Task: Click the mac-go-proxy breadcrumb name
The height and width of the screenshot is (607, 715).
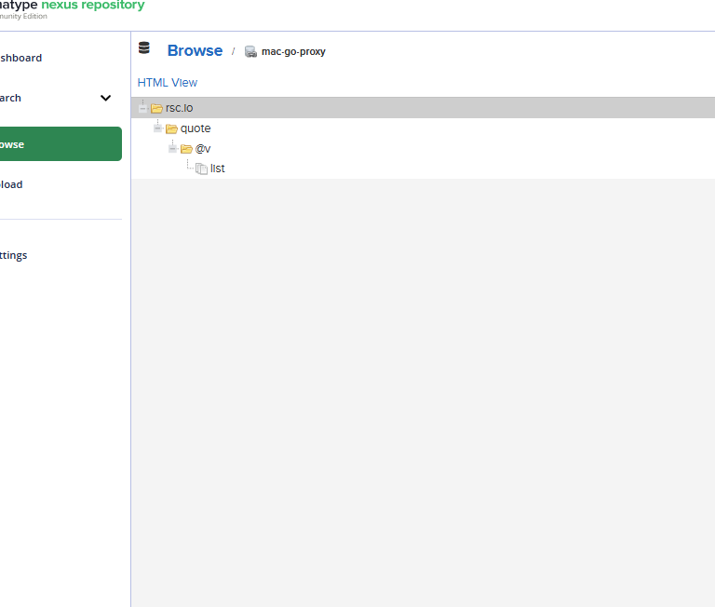Action: [293, 52]
